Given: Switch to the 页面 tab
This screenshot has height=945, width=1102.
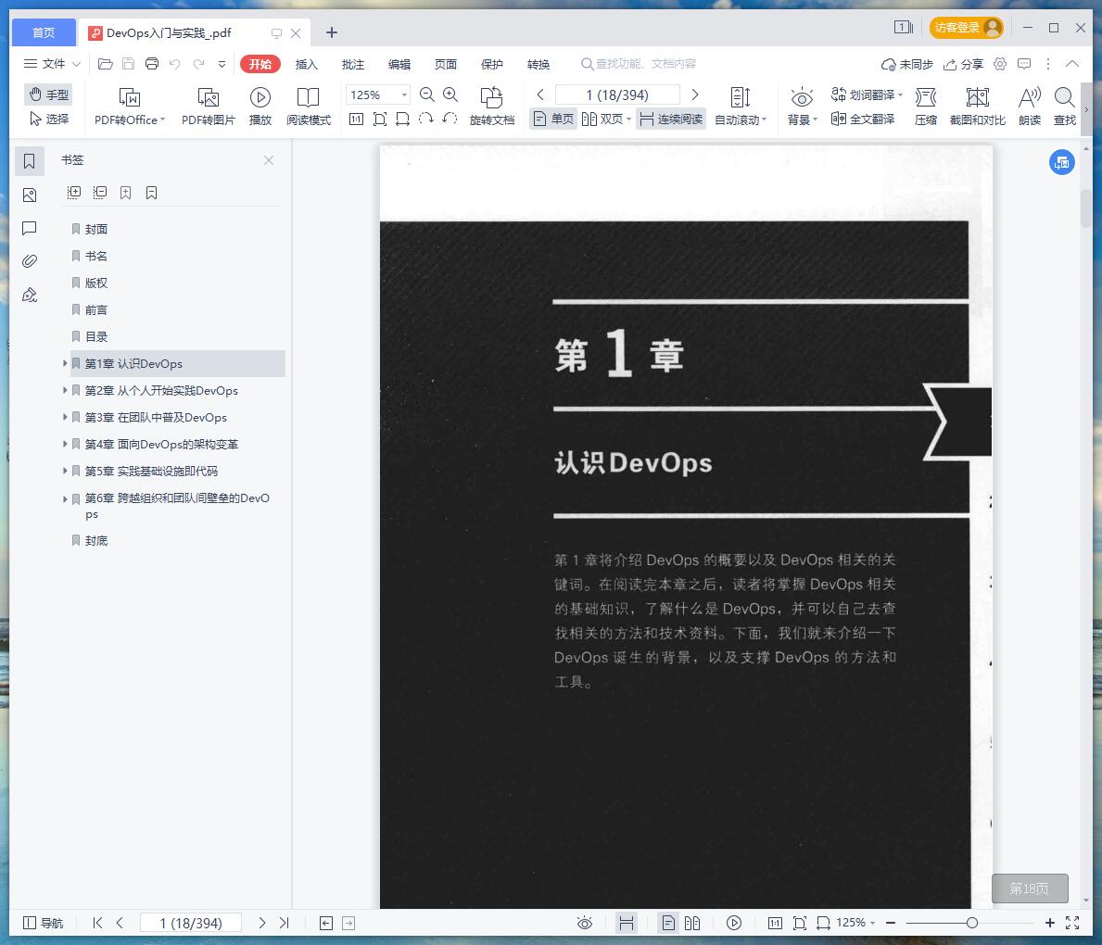Looking at the screenshot, I should (x=446, y=64).
